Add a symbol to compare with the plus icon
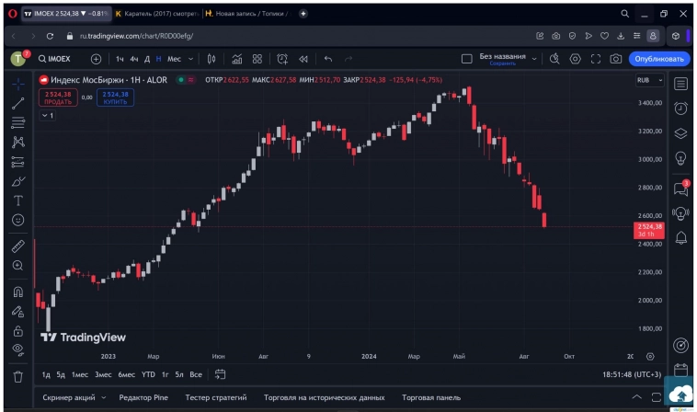Screen dimensions: 697x412 tap(96, 59)
